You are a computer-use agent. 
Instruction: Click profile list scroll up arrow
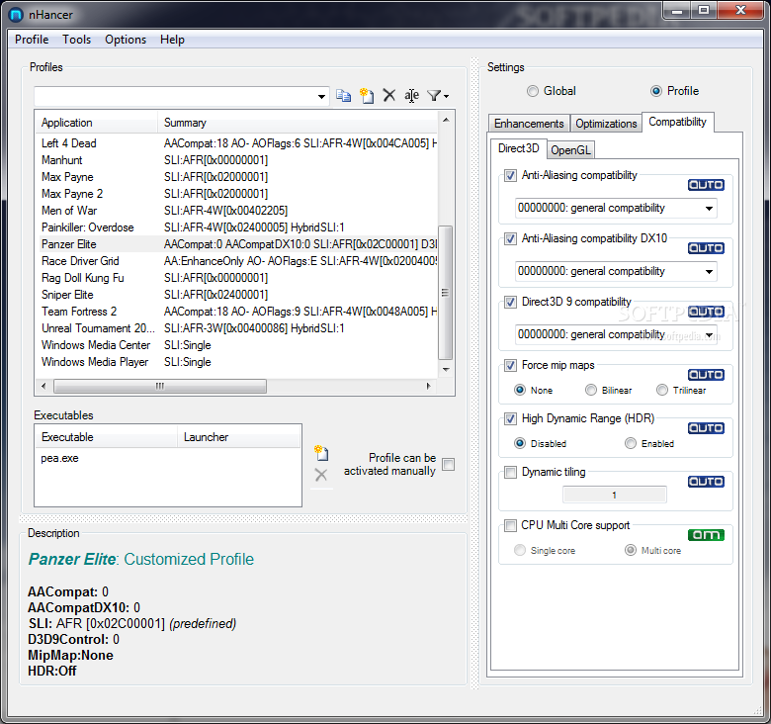(446, 120)
